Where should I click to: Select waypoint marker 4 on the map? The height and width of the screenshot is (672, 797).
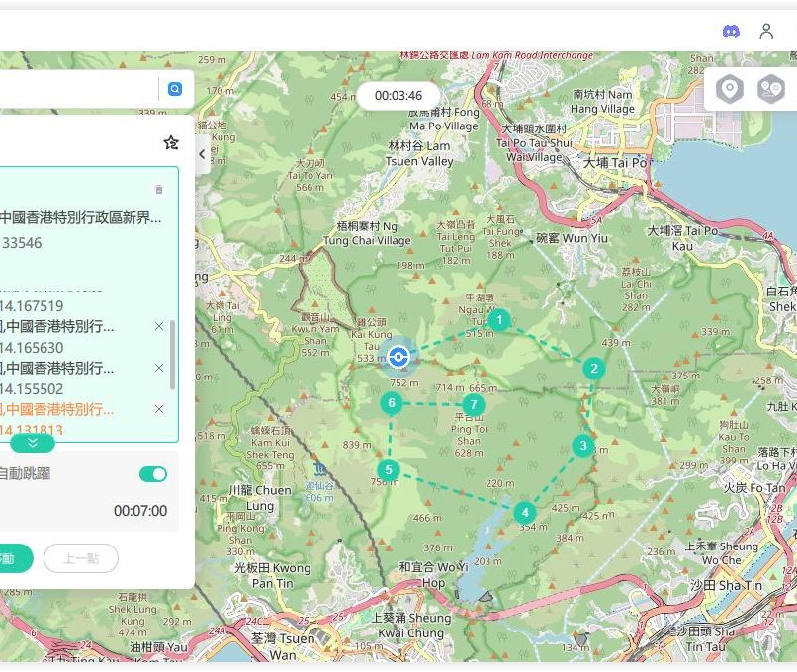coord(524,512)
